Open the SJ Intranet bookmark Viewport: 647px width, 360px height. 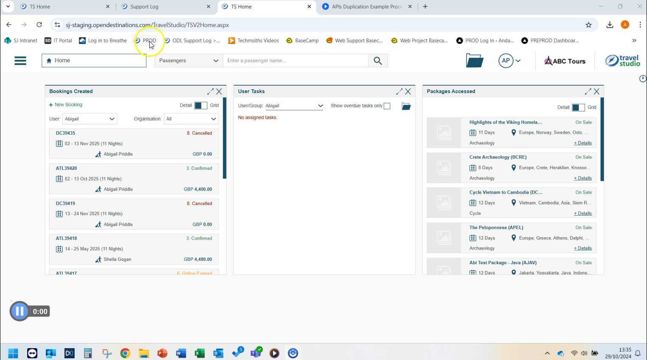[21, 41]
